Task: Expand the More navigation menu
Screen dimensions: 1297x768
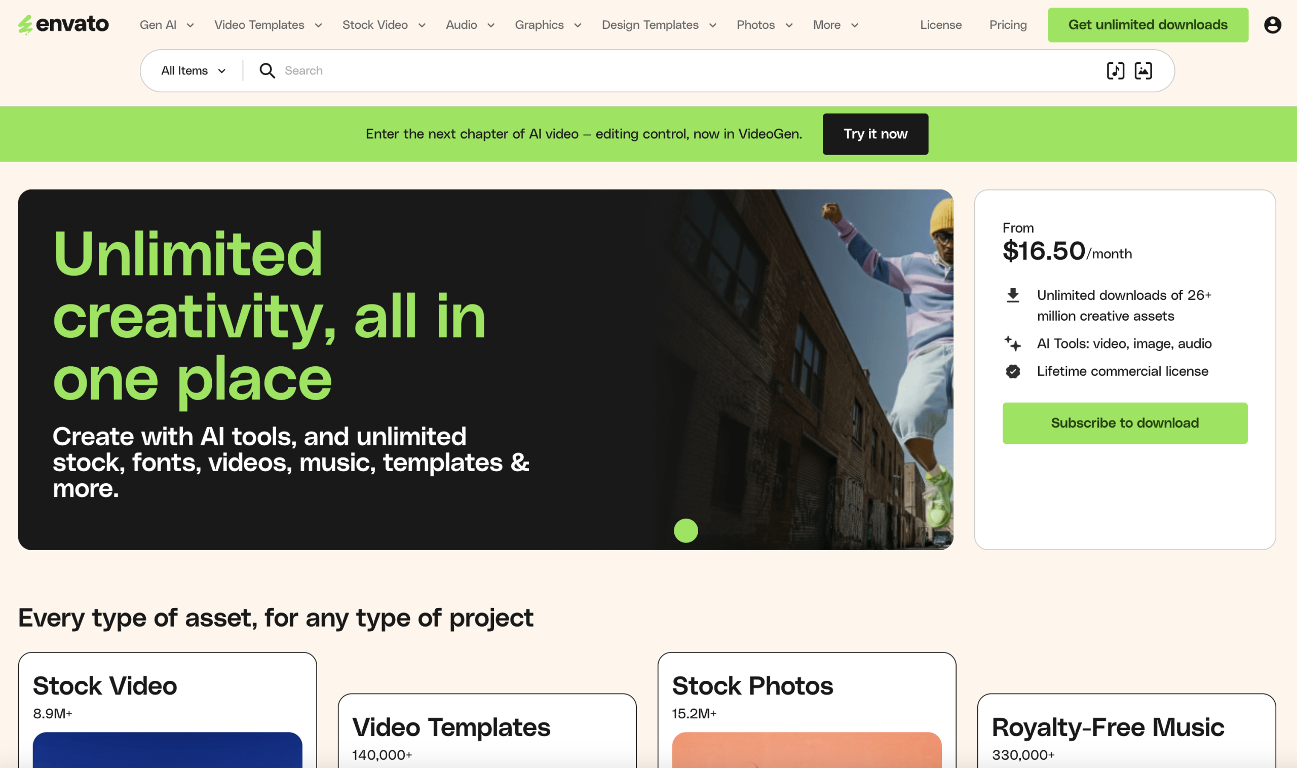Action: coord(835,25)
